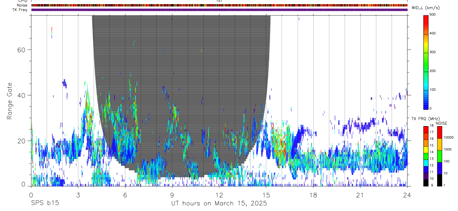Click the orange segment of the NOISE legend
458x211 pixels.
tap(440, 144)
